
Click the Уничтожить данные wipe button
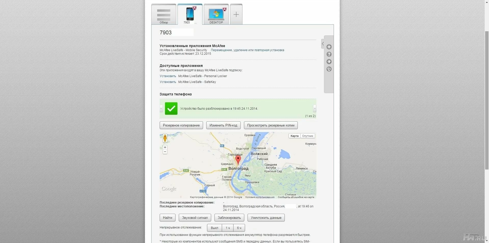pos(266,218)
